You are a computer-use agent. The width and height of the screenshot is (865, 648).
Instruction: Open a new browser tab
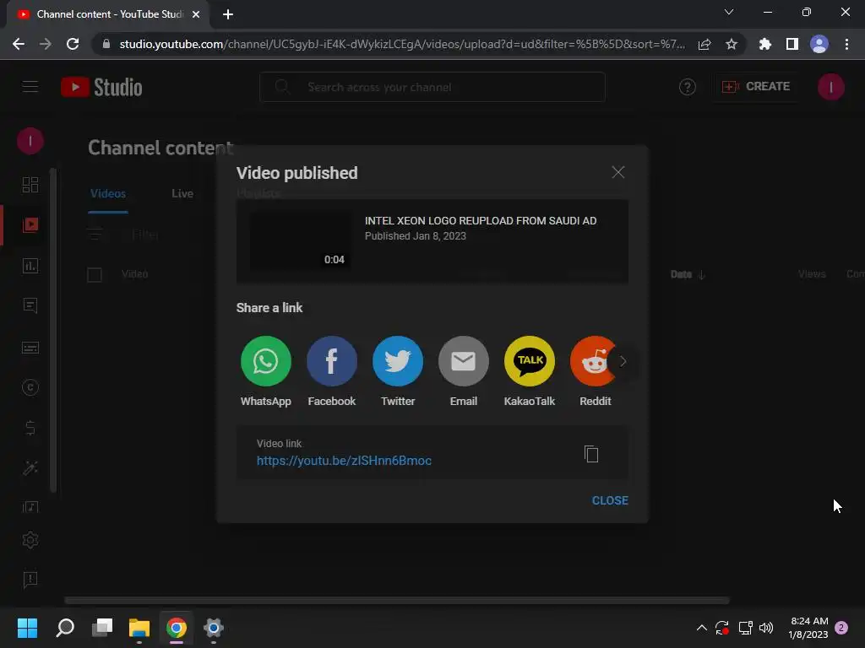[x=228, y=14]
